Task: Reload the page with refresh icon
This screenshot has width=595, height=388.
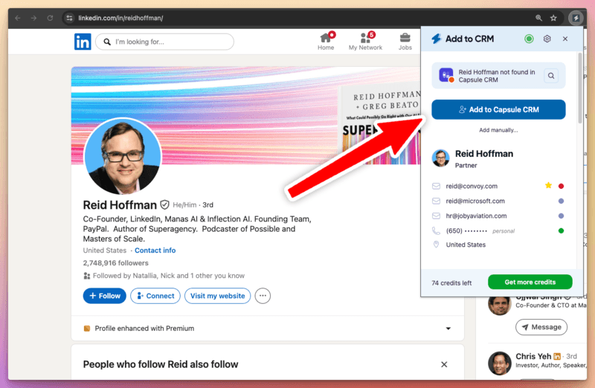Action: click(x=50, y=18)
